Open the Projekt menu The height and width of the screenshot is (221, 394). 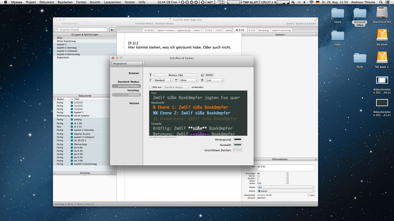tap(31, 2)
